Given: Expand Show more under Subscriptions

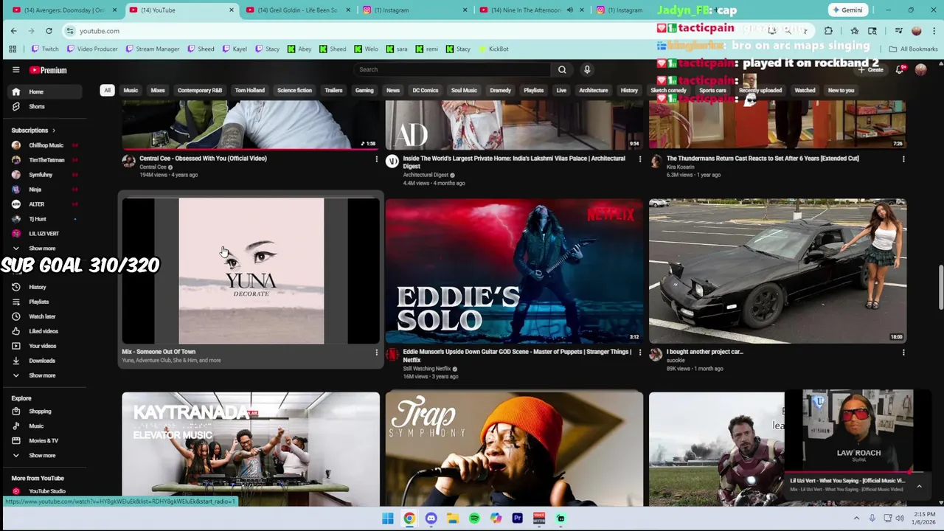Looking at the screenshot, I should point(44,249).
